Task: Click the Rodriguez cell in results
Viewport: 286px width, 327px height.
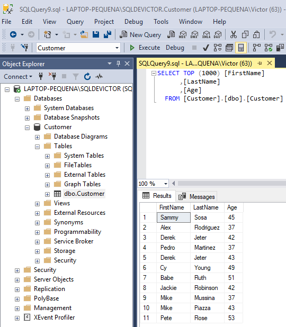Action: pos(207,228)
